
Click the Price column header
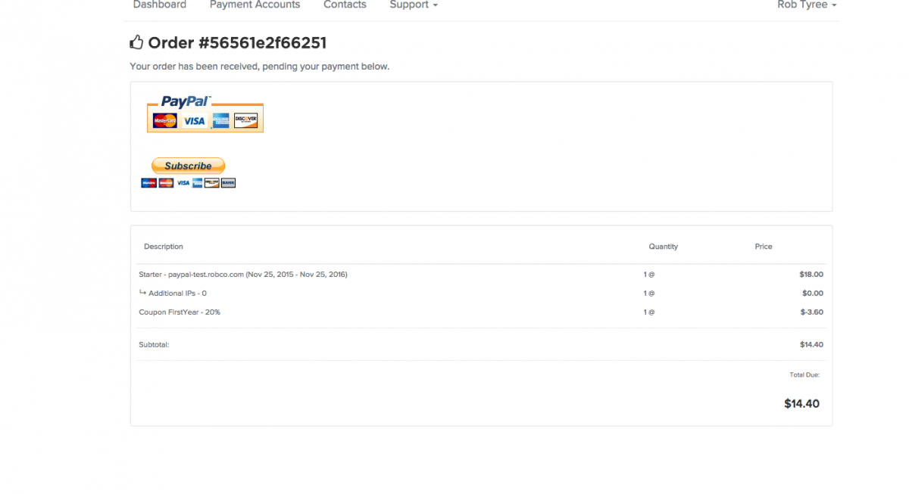click(x=764, y=247)
